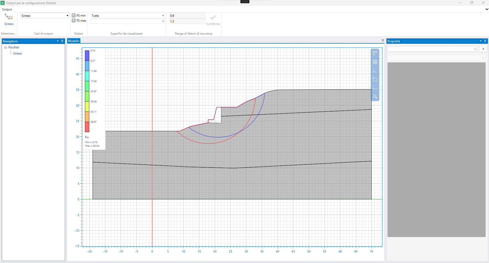
Task: Select the Risultati tree item
Action: coord(14,47)
